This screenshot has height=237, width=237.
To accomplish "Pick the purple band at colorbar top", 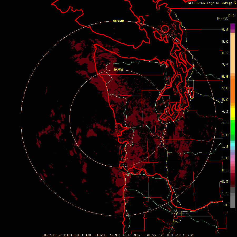I will point(233,26).
